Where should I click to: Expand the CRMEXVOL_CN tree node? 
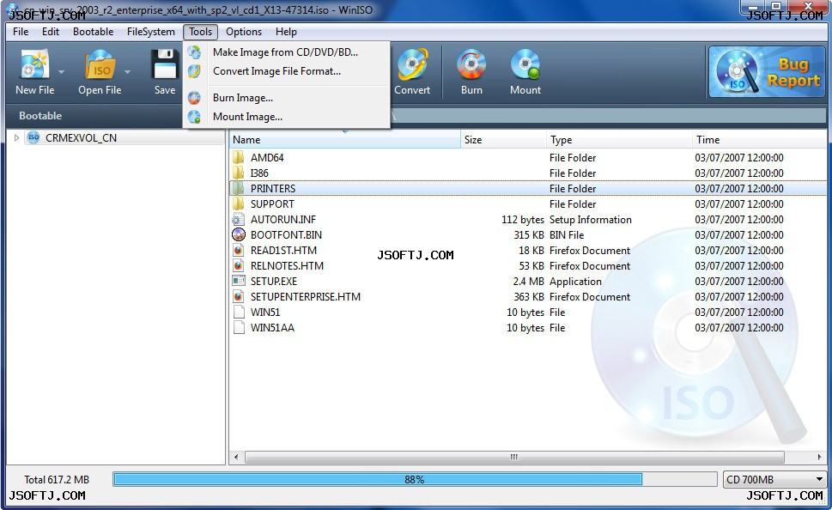coord(16,138)
